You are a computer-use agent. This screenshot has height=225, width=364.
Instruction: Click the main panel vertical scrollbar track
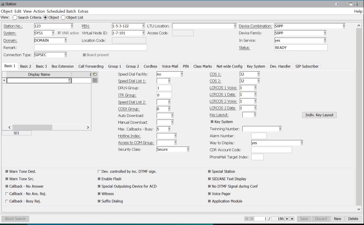(x=359, y=117)
